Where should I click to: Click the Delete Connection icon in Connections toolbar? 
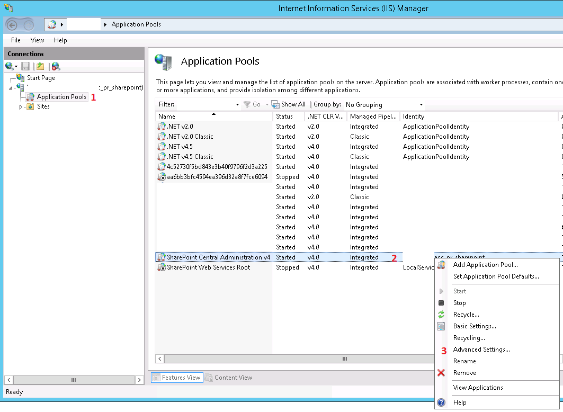[x=56, y=66]
